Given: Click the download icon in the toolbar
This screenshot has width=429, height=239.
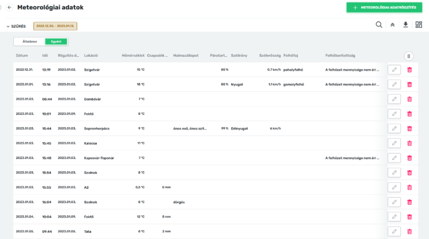Looking at the screenshot, I should tap(405, 25).
